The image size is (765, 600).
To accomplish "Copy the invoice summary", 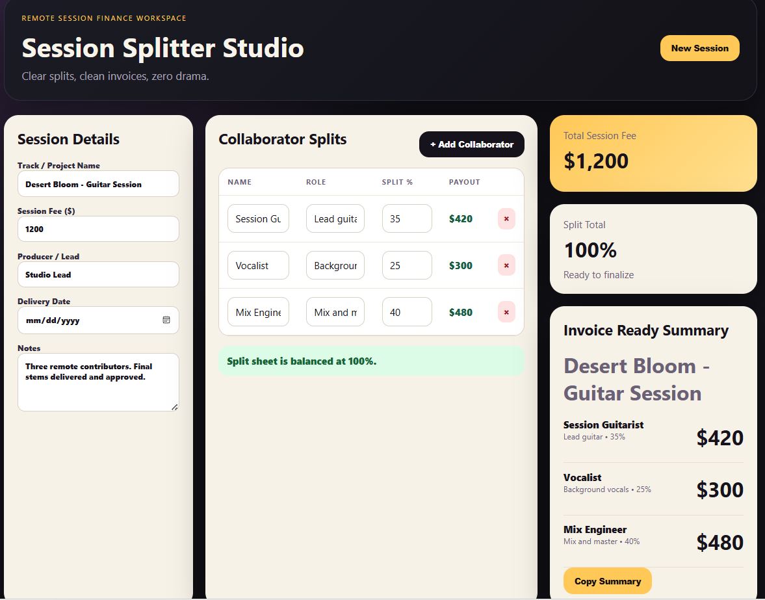I will pos(608,581).
